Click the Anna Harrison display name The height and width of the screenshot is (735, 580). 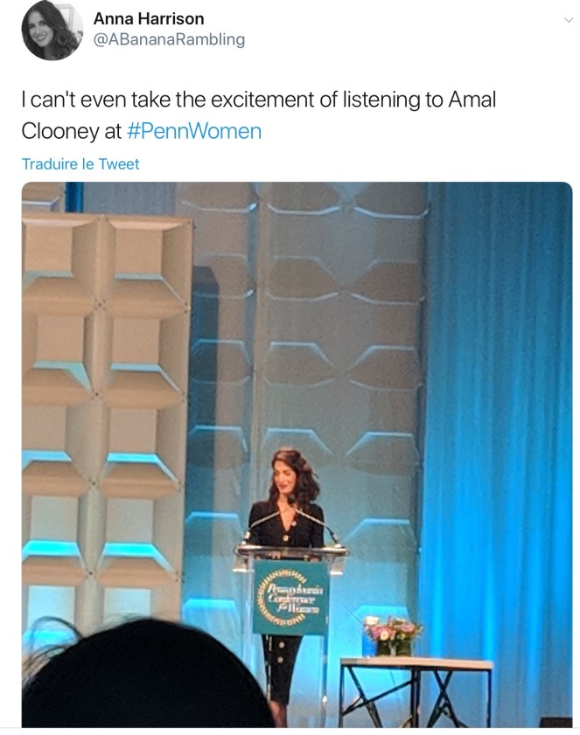pos(149,18)
